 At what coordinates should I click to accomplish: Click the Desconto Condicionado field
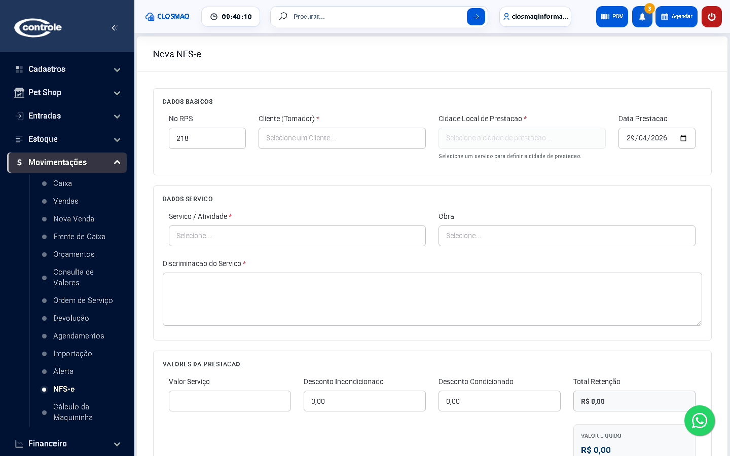click(499, 401)
